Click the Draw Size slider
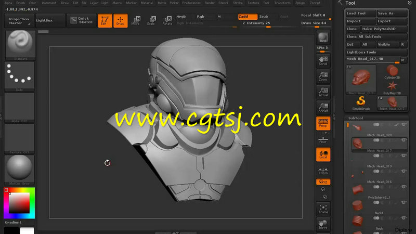416x234 pixels. pyautogui.click(x=316, y=24)
